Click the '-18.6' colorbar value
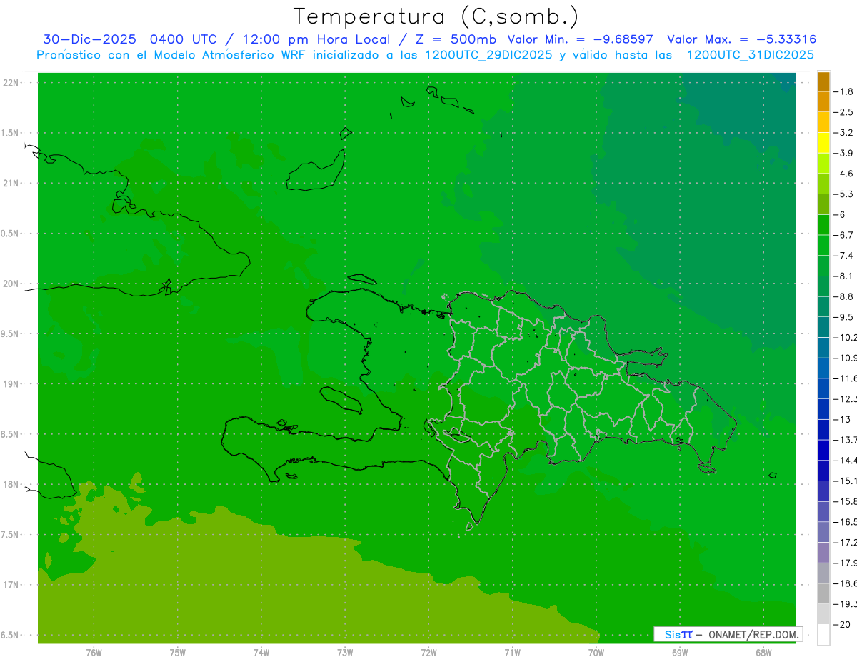This screenshot has width=857, height=662. [x=846, y=583]
